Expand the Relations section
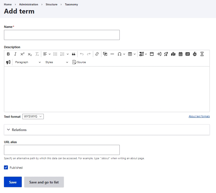 click(x=107, y=130)
